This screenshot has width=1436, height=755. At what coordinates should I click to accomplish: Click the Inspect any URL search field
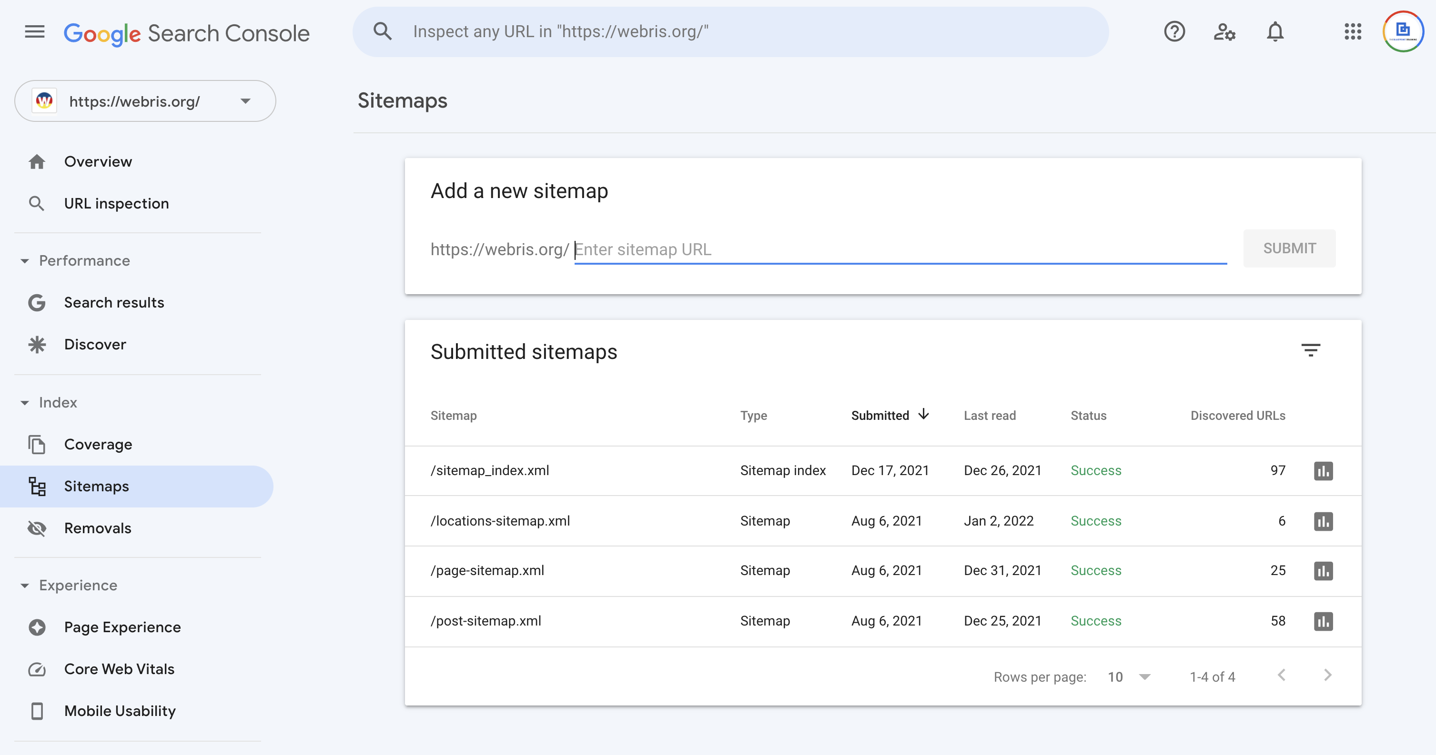pyautogui.click(x=730, y=32)
